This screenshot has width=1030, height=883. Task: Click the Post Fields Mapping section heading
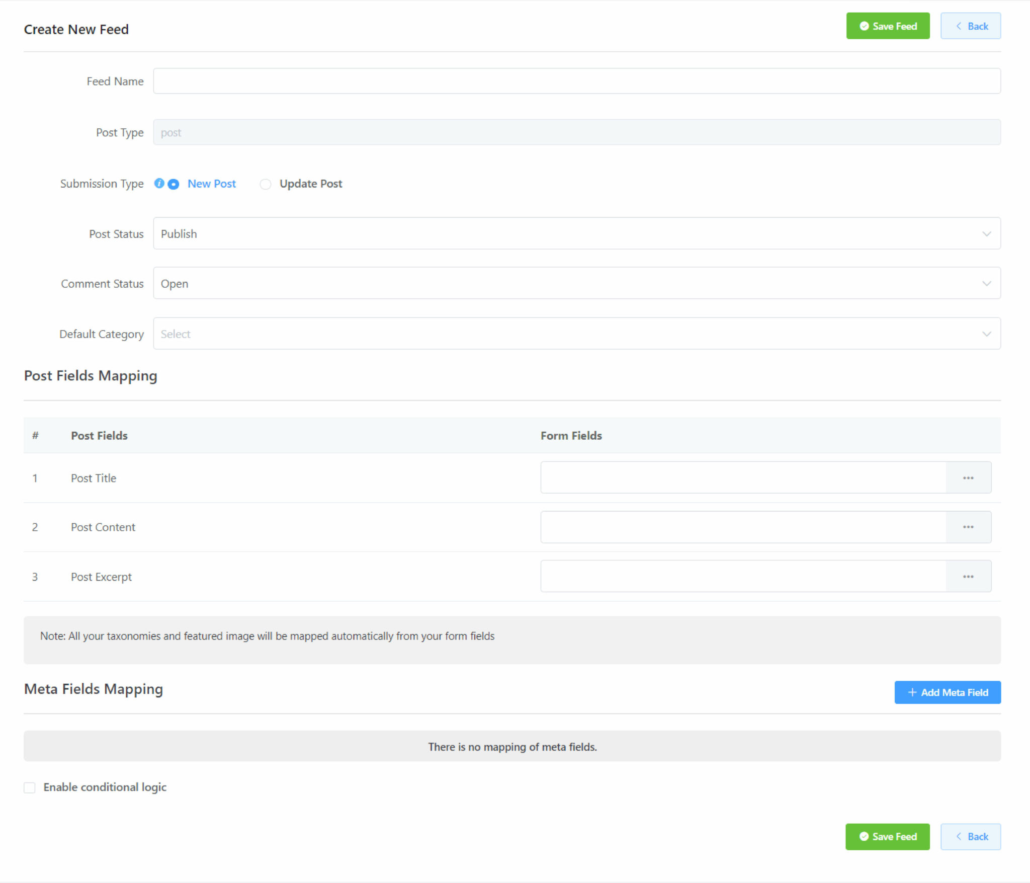pyautogui.click(x=91, y=375)
